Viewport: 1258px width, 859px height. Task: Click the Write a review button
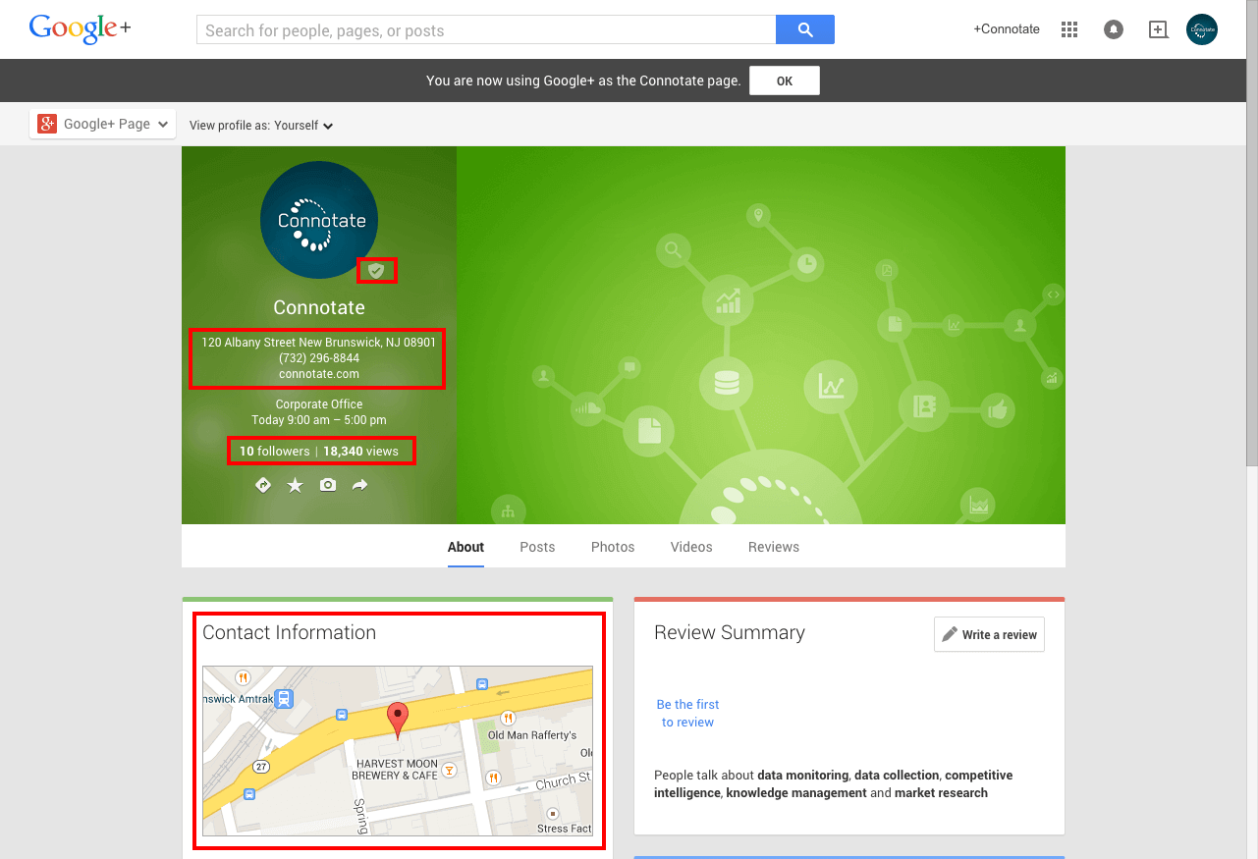pos(989,634)
